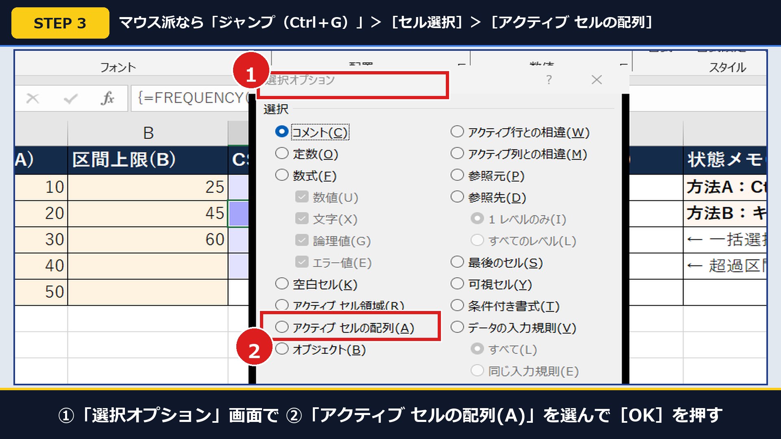Toggle the 論理値(G) checkbox
Viewport: 781px width, 439px height.
302,241
